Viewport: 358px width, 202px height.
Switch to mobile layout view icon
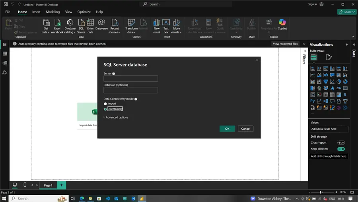[x=25, y=185]
